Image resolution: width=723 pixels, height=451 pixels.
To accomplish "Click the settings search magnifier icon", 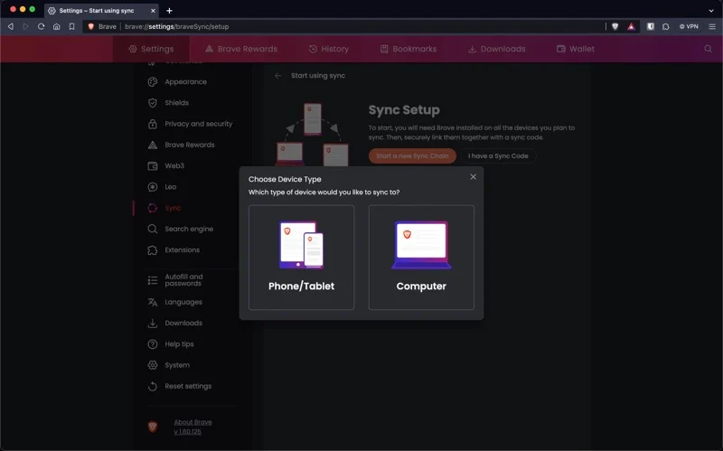I will coord(708,49).
